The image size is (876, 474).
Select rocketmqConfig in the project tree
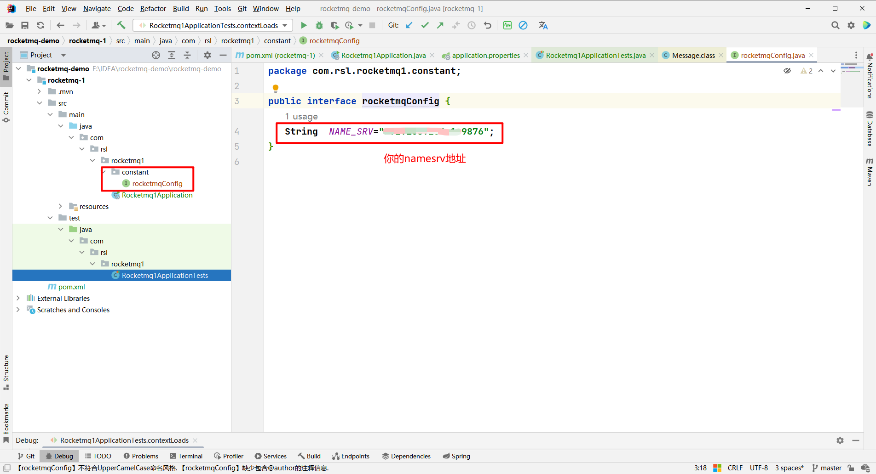click(x=157, y=184)
